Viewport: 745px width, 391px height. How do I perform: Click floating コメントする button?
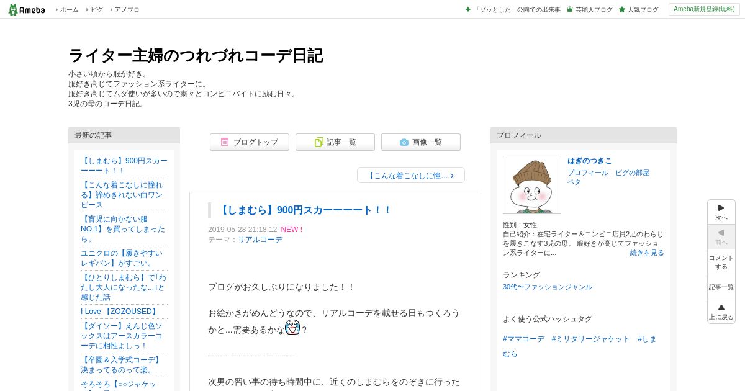721,262
